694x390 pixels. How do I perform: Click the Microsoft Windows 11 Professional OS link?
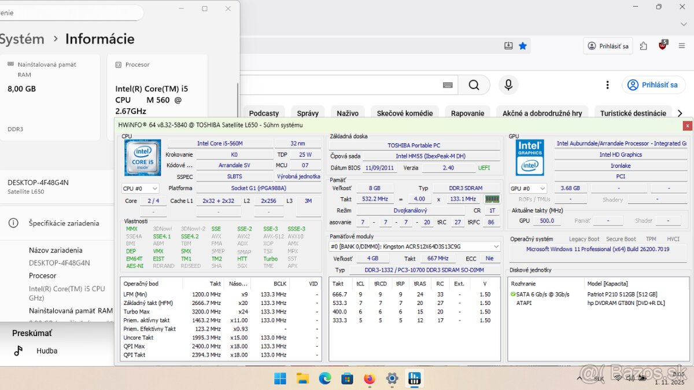pyautogui.click(x=597, y=249)
